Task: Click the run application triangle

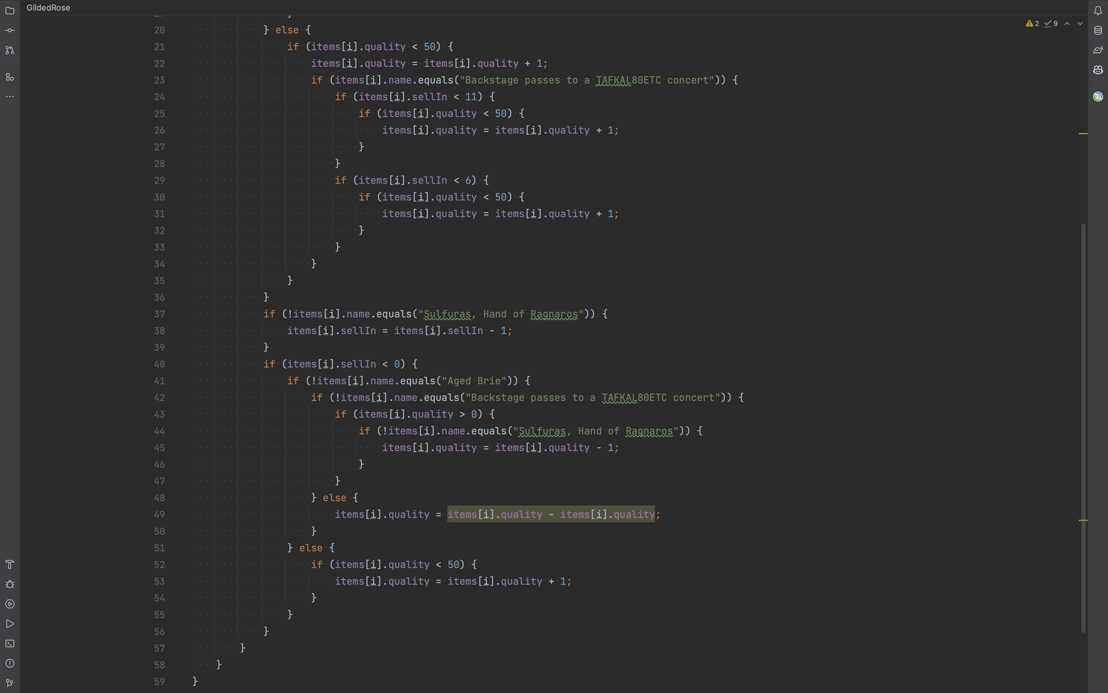Action: [10, 624]
